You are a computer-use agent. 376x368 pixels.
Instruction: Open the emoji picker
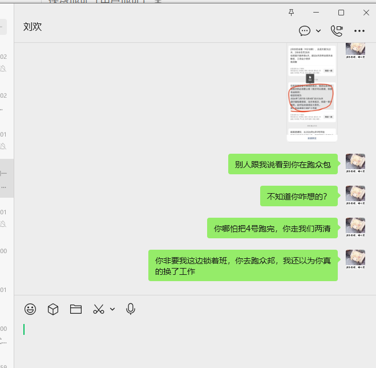[x=30, y=309]
